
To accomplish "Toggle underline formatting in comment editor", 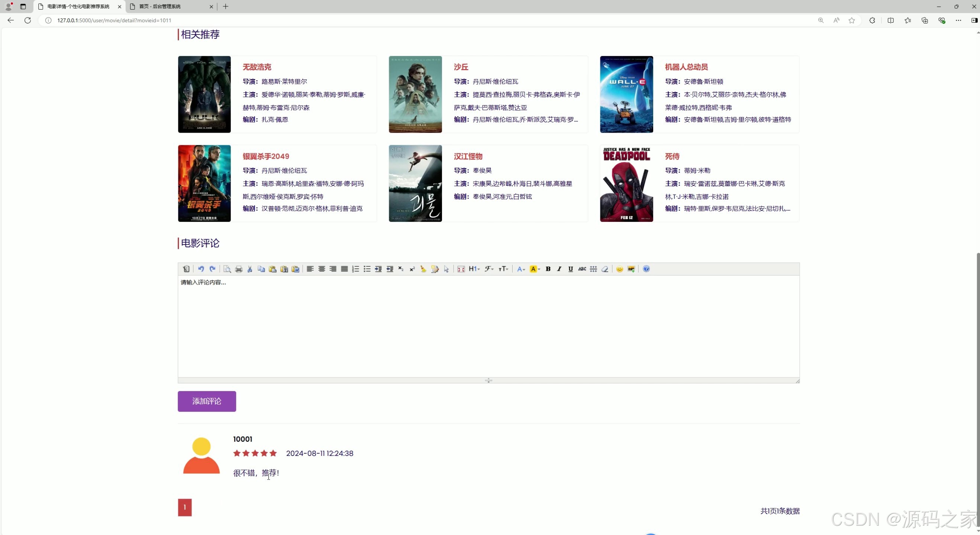I will [x=571, y=269].
